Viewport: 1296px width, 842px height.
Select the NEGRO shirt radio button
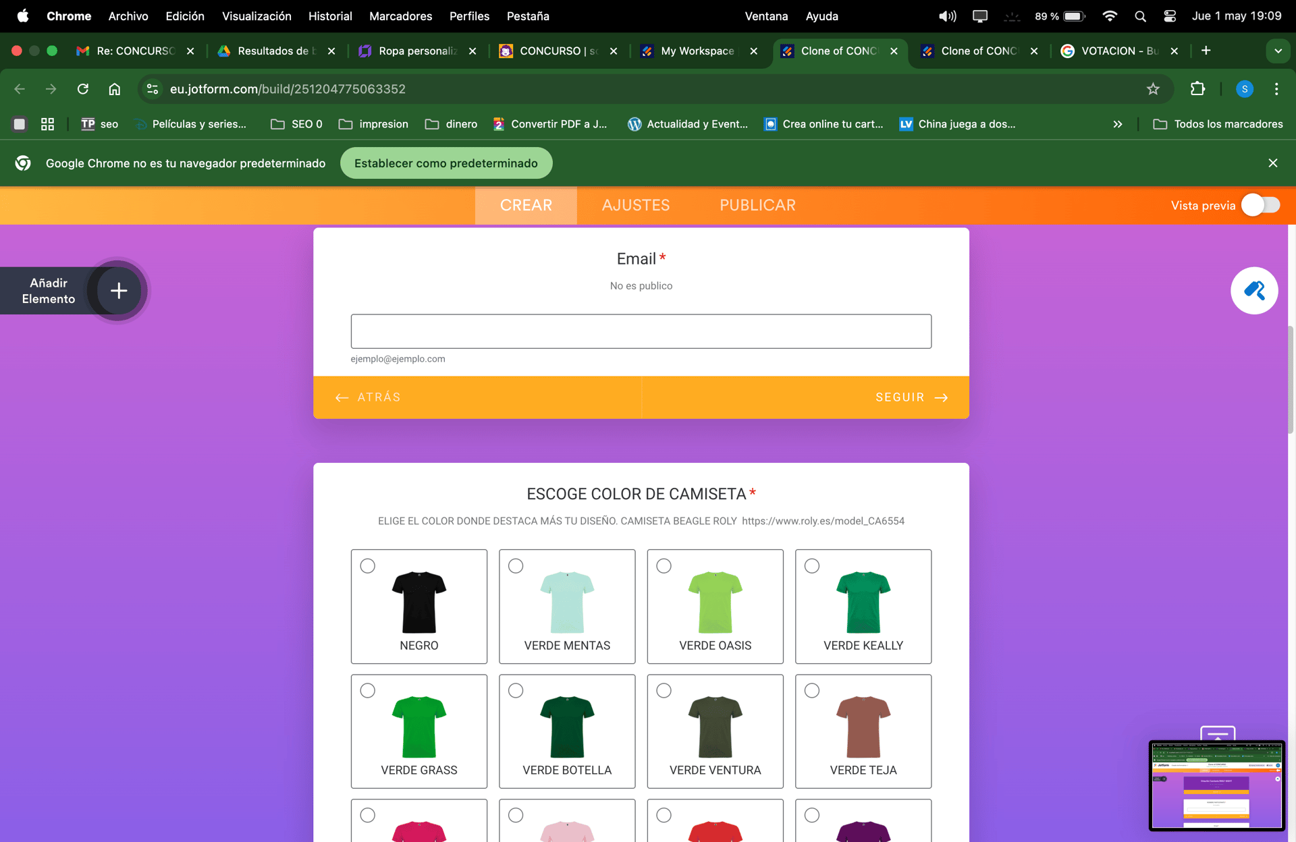tap(367, 565)
